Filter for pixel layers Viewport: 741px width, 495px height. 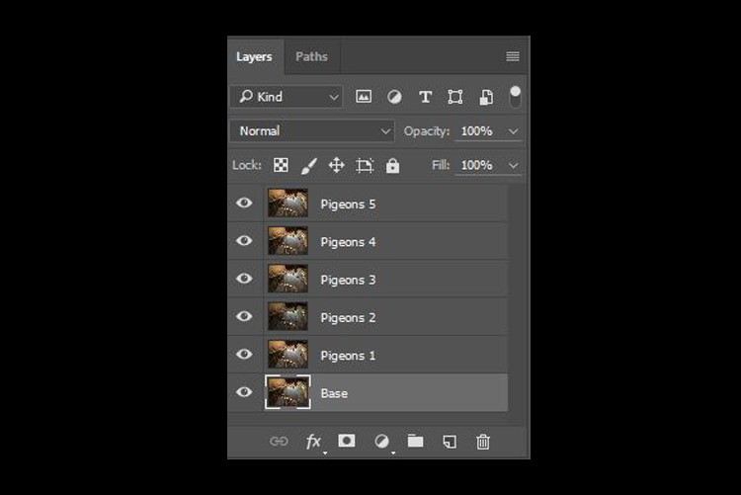pos(363,97)
